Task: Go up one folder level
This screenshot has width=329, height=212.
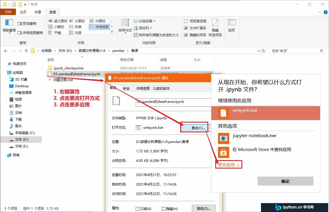Action: click(26, 51)
